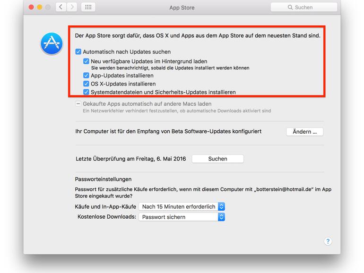Click 'Ein Netzwerkfehler verhindert festzustellen' note

(177, 111)
